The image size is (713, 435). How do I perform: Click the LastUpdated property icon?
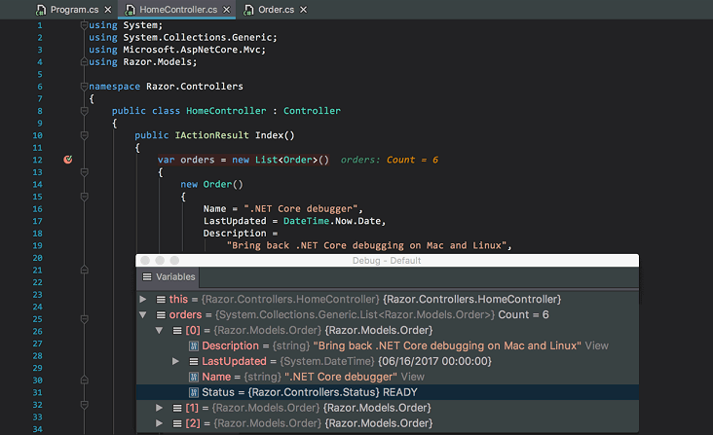[193, 361]
